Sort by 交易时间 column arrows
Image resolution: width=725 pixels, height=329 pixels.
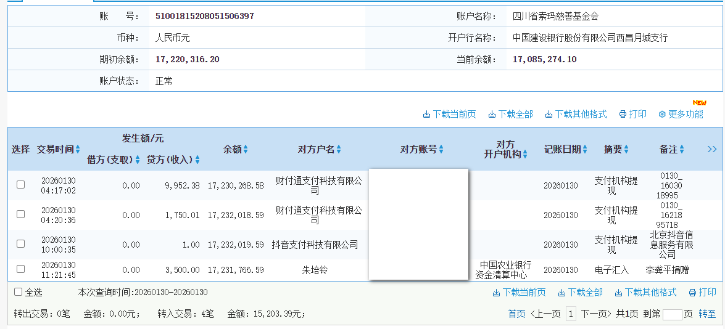point(78,150)
